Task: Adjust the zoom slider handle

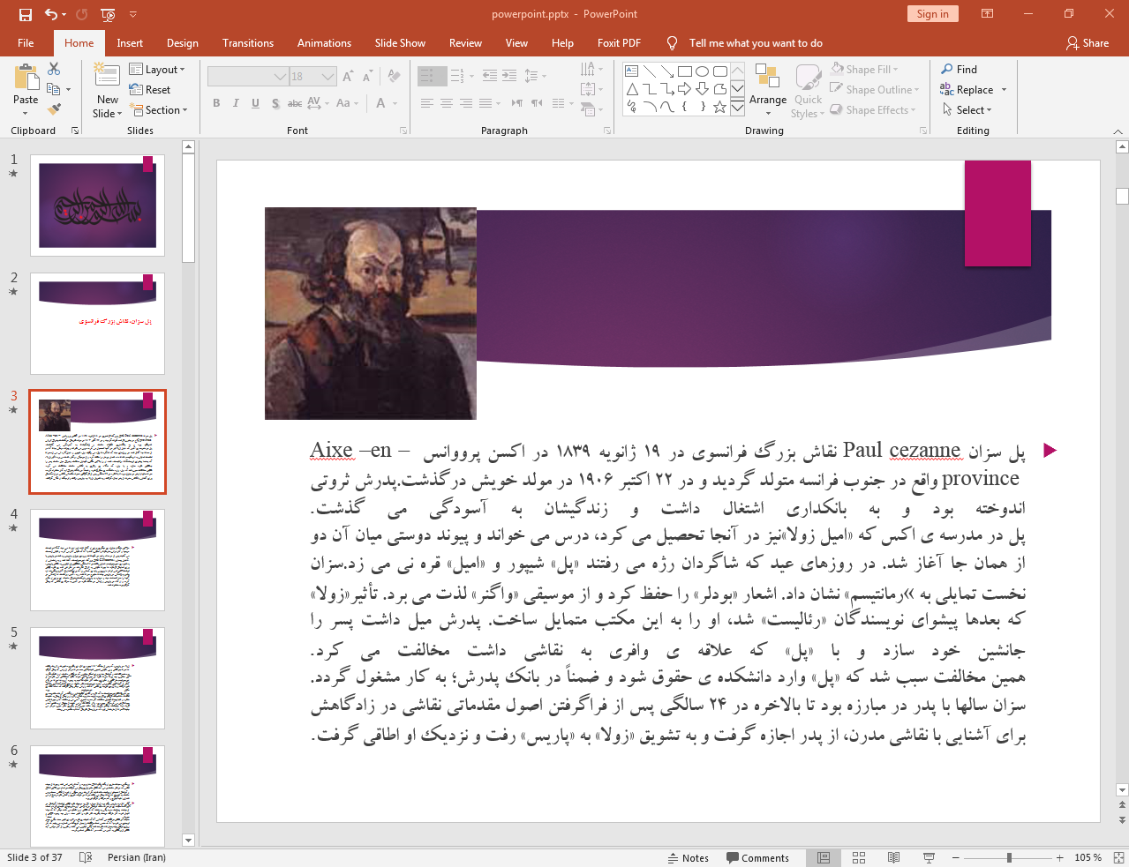Action: coord(1009,857)
